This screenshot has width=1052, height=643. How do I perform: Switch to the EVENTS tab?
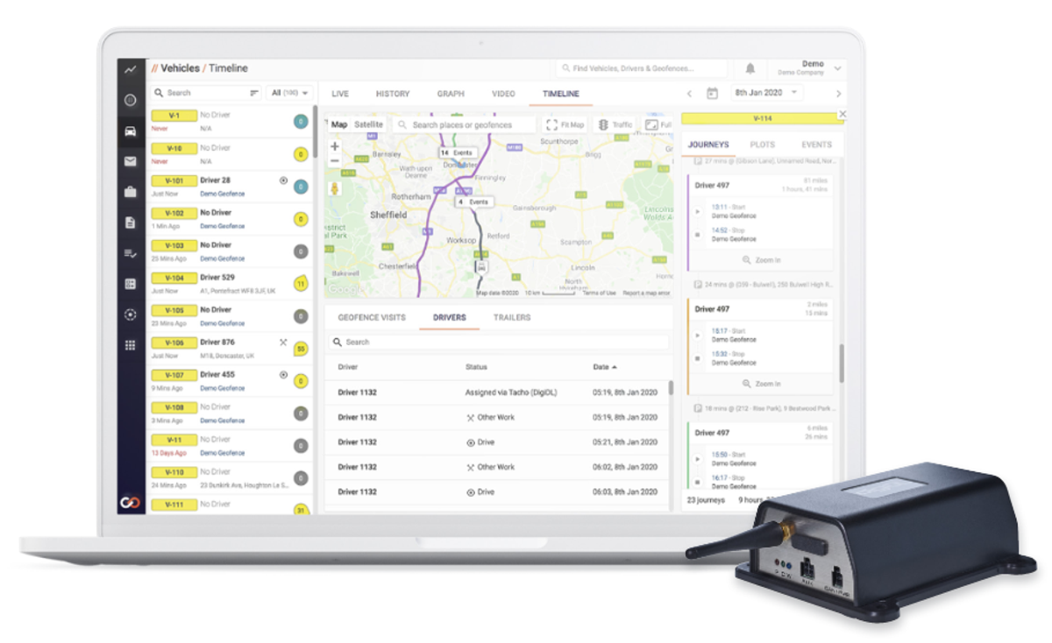tap(816, 145)
